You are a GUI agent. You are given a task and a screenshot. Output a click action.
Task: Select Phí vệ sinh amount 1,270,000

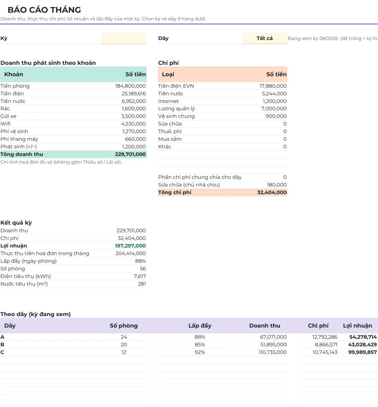pyautogui.click(x=134, y=132)
